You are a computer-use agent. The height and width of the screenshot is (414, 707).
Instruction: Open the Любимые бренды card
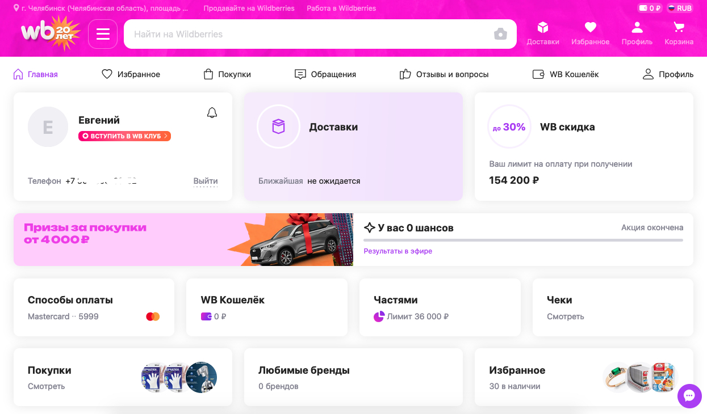353,377
